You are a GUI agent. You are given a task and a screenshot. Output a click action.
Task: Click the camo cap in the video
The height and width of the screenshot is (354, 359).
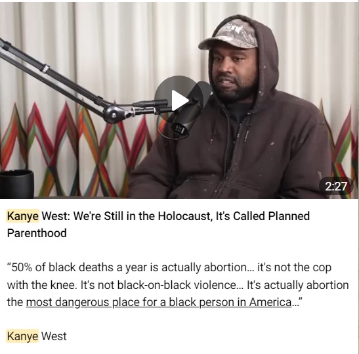coord(228,35)
